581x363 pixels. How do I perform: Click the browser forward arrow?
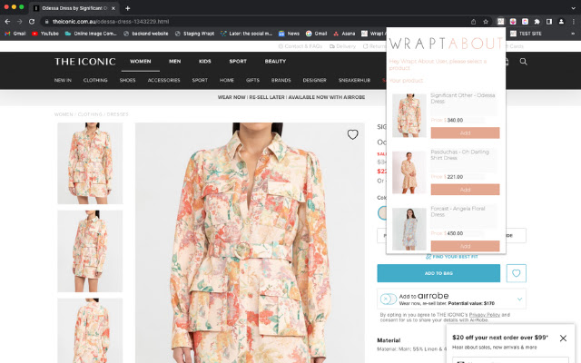[x=20, y=22]
